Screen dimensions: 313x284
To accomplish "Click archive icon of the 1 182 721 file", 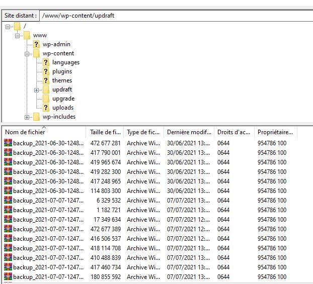I will pos(8,210).
